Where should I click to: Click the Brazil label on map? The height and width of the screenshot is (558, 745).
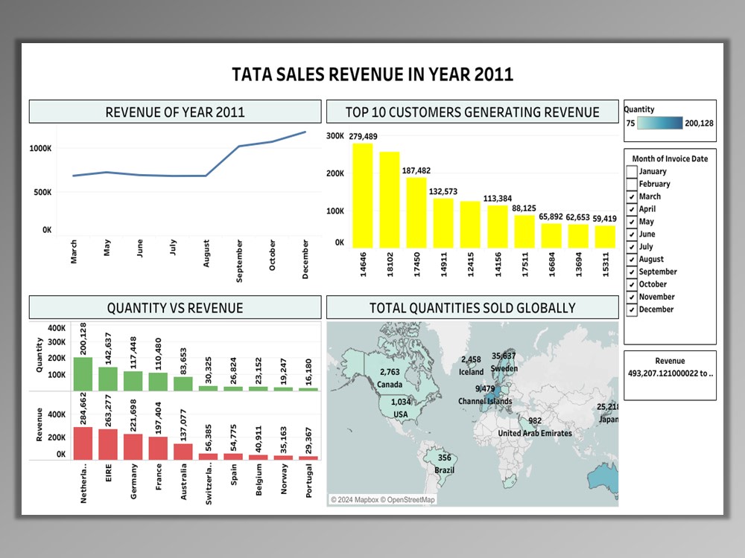[x=445, y=470]
